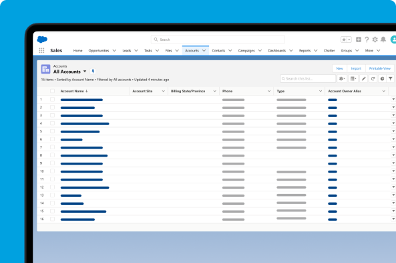The width and height of the screenshot is (396, 263).
Task: Open the Notifications bell
Action: pos(383,39)
